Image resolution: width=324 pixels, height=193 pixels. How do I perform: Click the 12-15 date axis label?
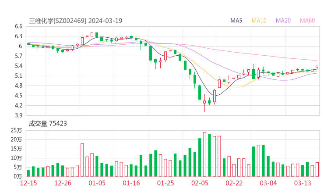28,183
